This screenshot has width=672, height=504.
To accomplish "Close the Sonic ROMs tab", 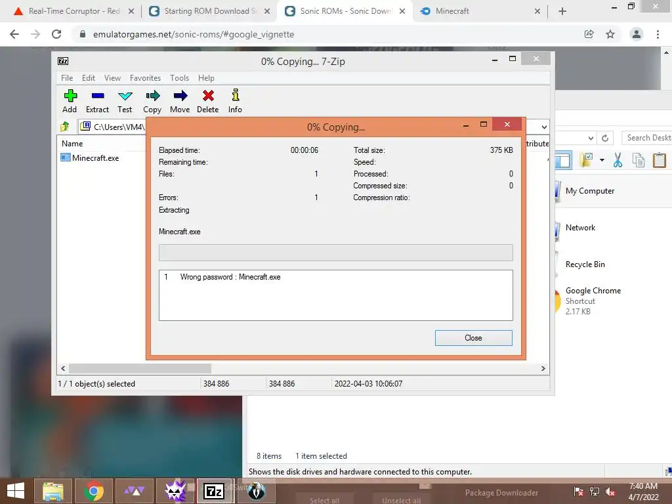I will (402, 11).
